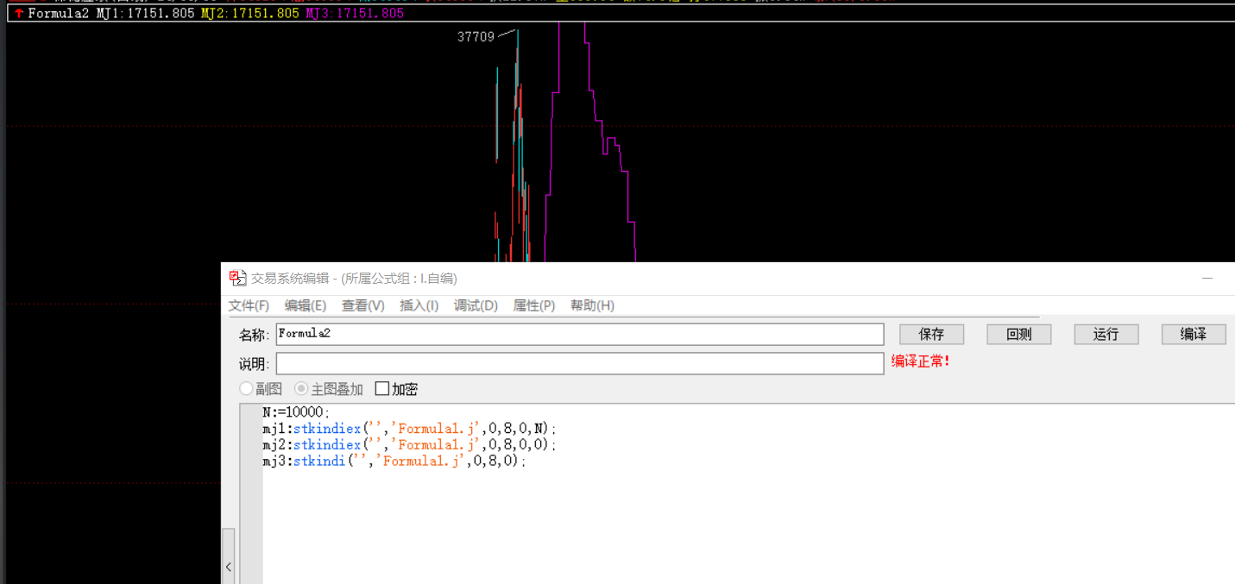
Task: Click in the 名称 field containing Formula2
Action: click(x=580, y=334)
